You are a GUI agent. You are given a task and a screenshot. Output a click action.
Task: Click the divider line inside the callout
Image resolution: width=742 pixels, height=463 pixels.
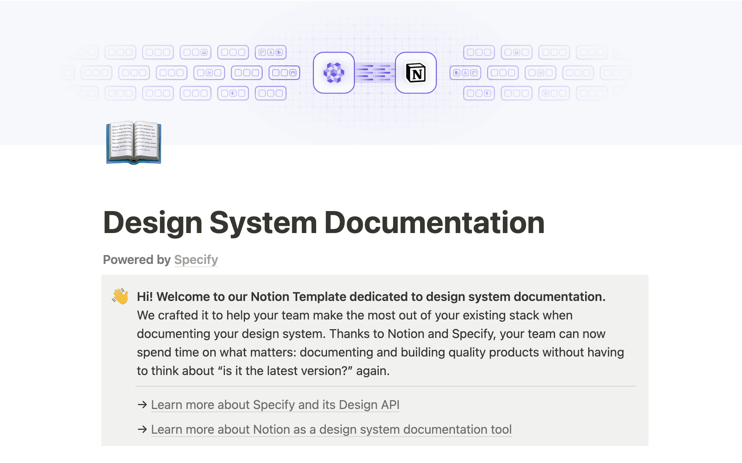coord(385,386)
